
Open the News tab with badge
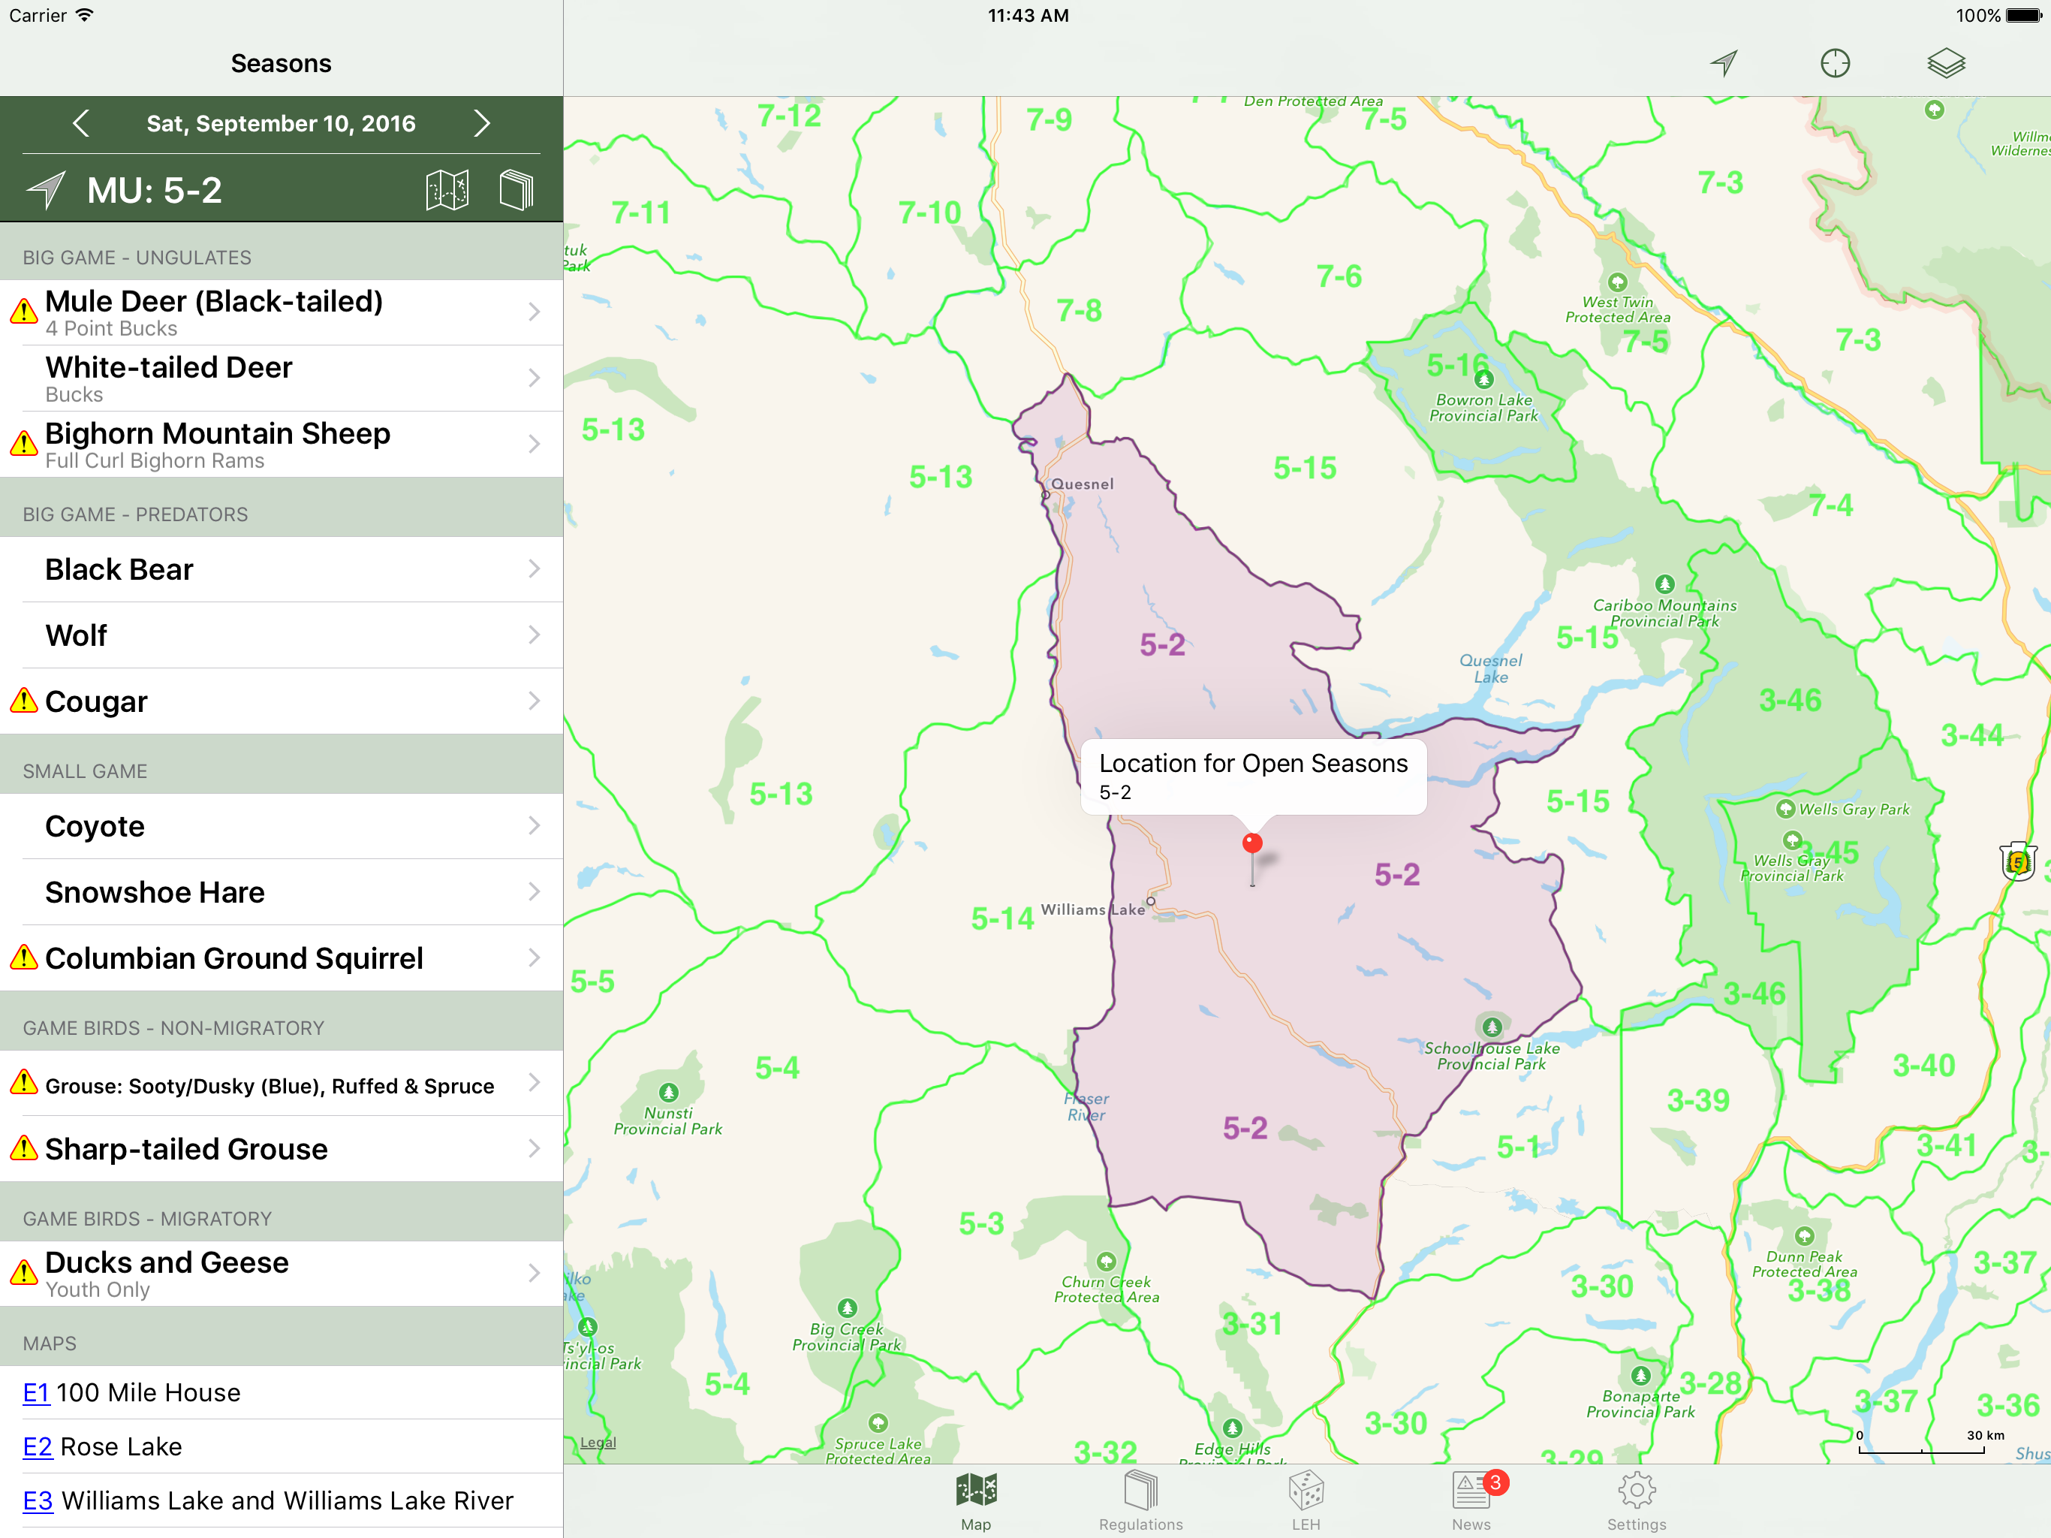click(1471, 1500)
